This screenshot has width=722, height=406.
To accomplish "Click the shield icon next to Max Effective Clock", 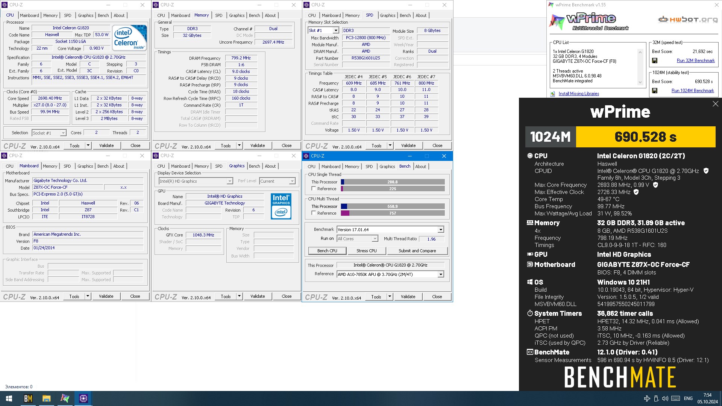I will click(x=636, y=192).
